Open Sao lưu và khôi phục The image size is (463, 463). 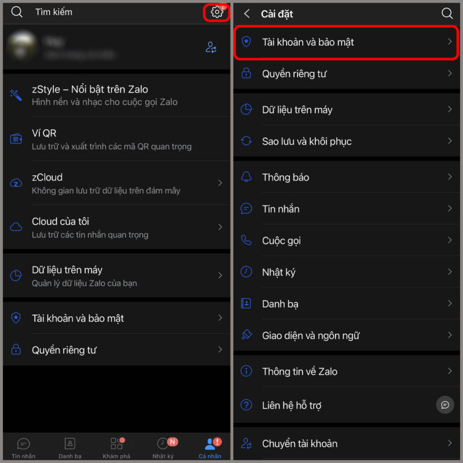click(346, 141)
